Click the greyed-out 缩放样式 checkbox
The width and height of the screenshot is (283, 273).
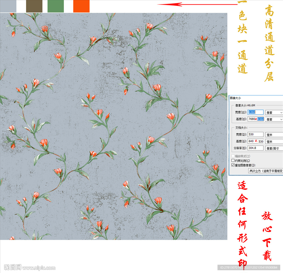[x=233, y=156]
